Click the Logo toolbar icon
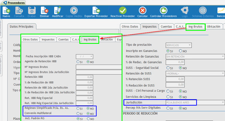 pos(185,10)
